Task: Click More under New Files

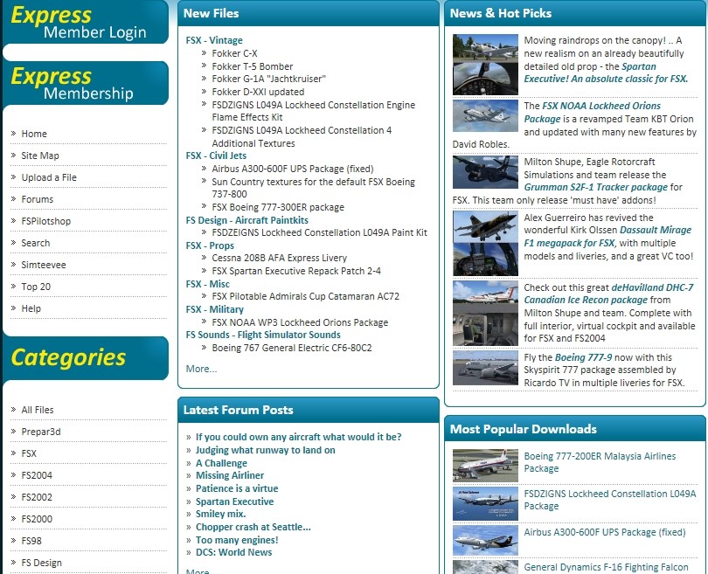Action: [201, 370]
